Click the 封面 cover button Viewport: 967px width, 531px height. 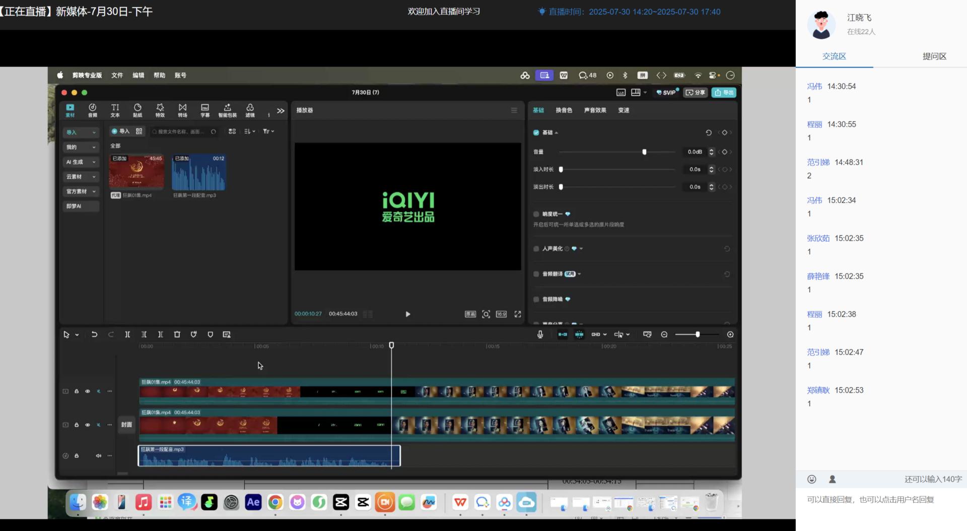click(126, 425)
